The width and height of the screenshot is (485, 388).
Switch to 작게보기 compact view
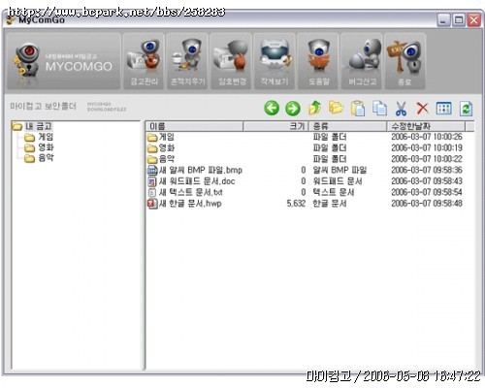click(x=275, y=61)
